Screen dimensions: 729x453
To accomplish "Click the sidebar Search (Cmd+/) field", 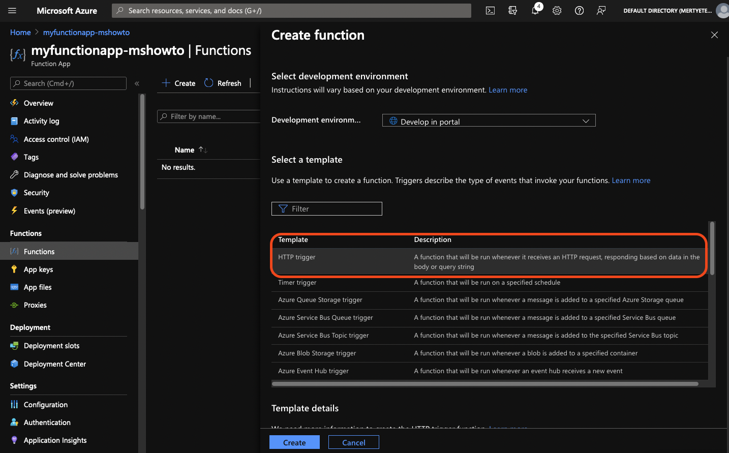I will tap(68, 83).
